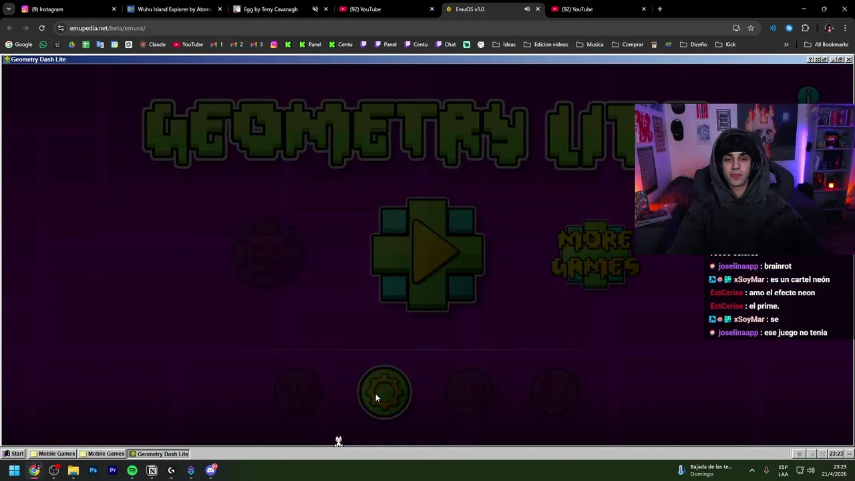
Task: Open Discord from the Windows taskbar
Action: tap(210, 470)
